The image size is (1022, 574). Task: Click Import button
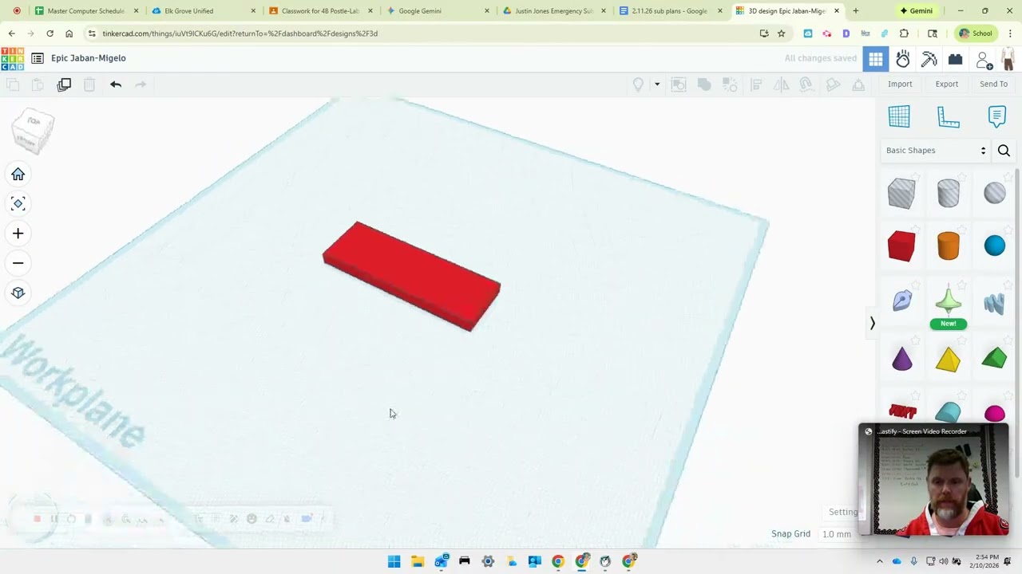tap(900, 84)
